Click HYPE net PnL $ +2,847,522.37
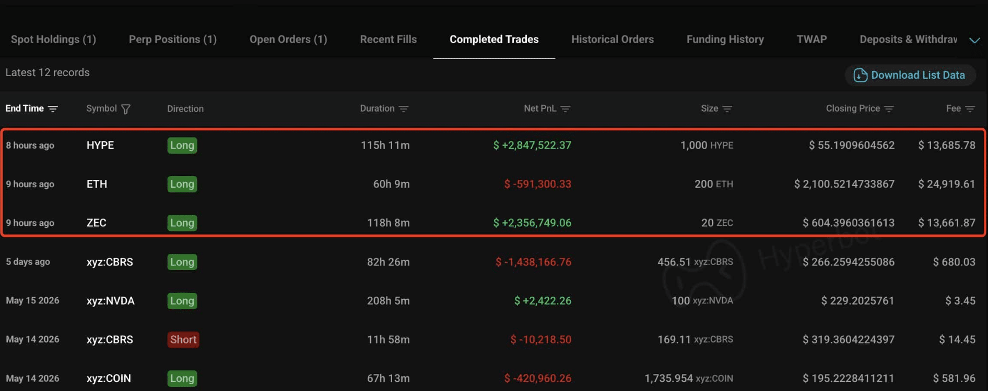The image size is (988, 391). point(532,145)
